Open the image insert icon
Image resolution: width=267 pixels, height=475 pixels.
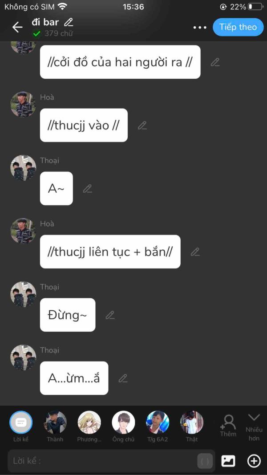click(228, 461)
